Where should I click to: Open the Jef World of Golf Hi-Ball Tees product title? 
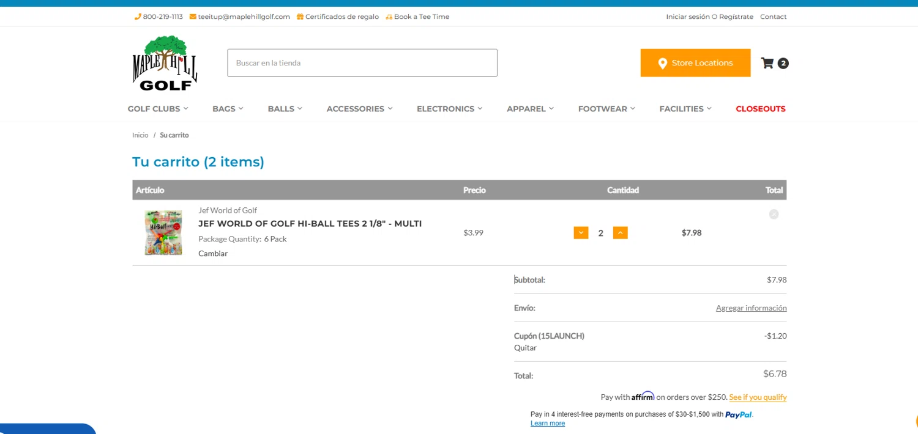(x=310, y=224)
